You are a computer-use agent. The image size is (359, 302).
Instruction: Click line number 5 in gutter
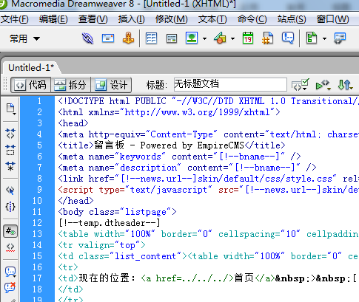click(x=39, y=145)
